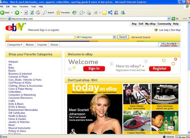Click the blue network share toolbar icon
The width and height of the screenshot is (190, 138).
tap(110, 12)
